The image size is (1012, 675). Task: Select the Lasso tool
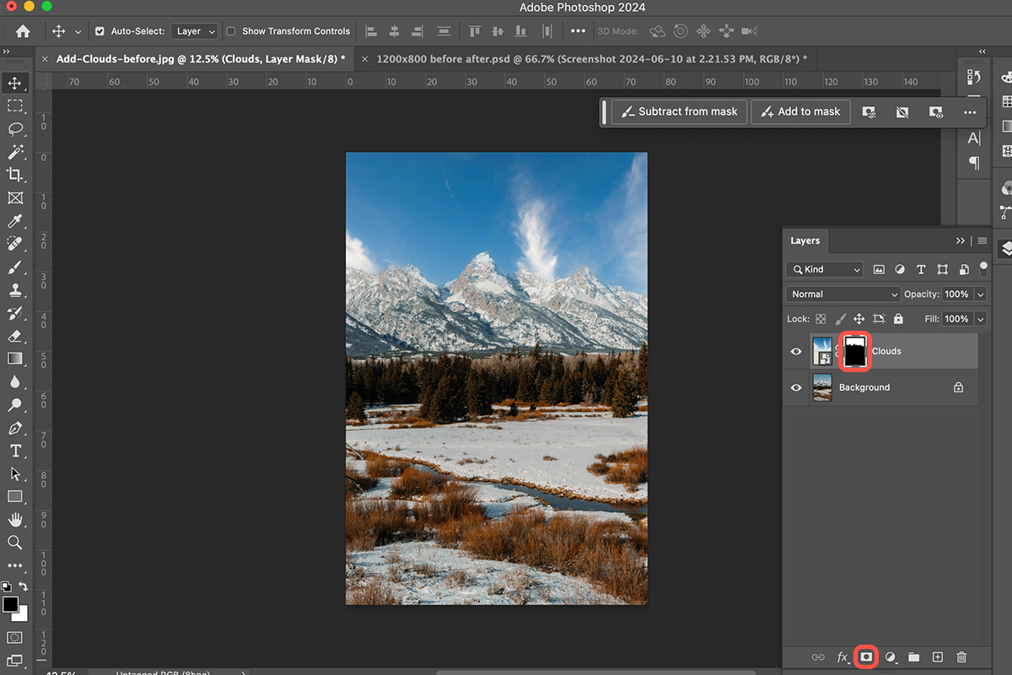pyautogui.click(x=14, y=128)
